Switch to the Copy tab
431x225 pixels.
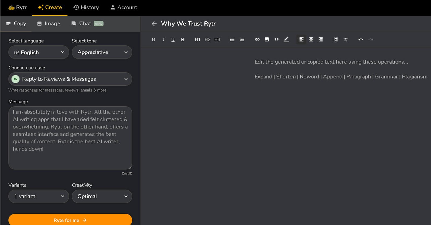[x=16, y=24]
